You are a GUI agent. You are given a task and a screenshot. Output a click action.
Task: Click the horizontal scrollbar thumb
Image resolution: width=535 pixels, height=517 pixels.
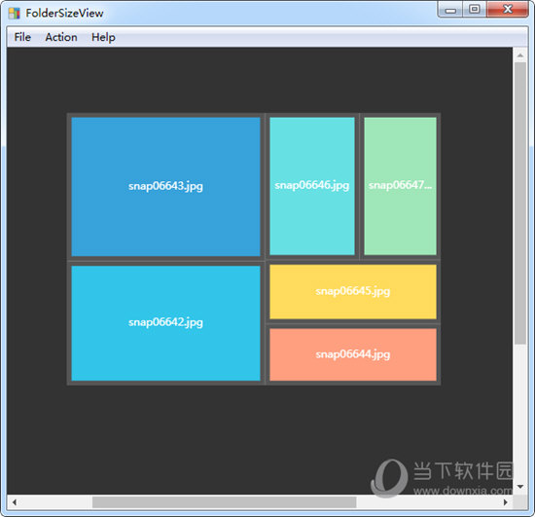(x=224, y=502)
